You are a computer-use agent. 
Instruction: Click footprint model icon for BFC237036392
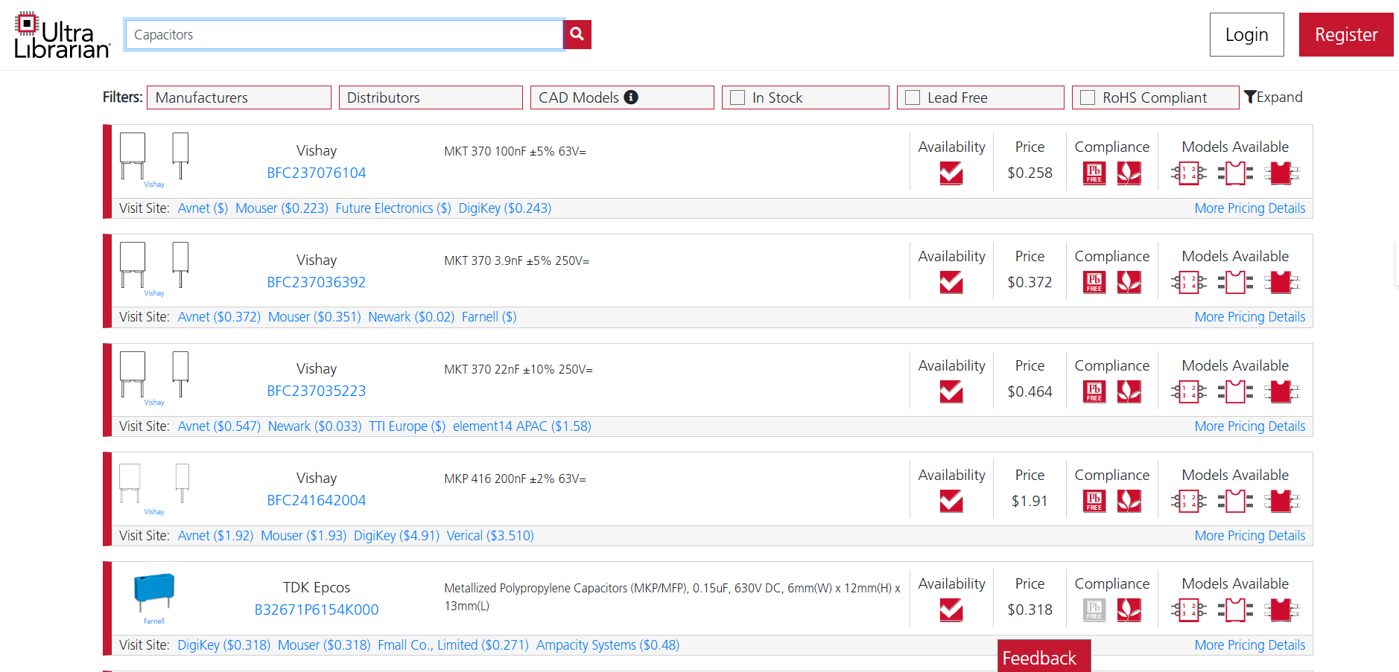pos(1235,283)
